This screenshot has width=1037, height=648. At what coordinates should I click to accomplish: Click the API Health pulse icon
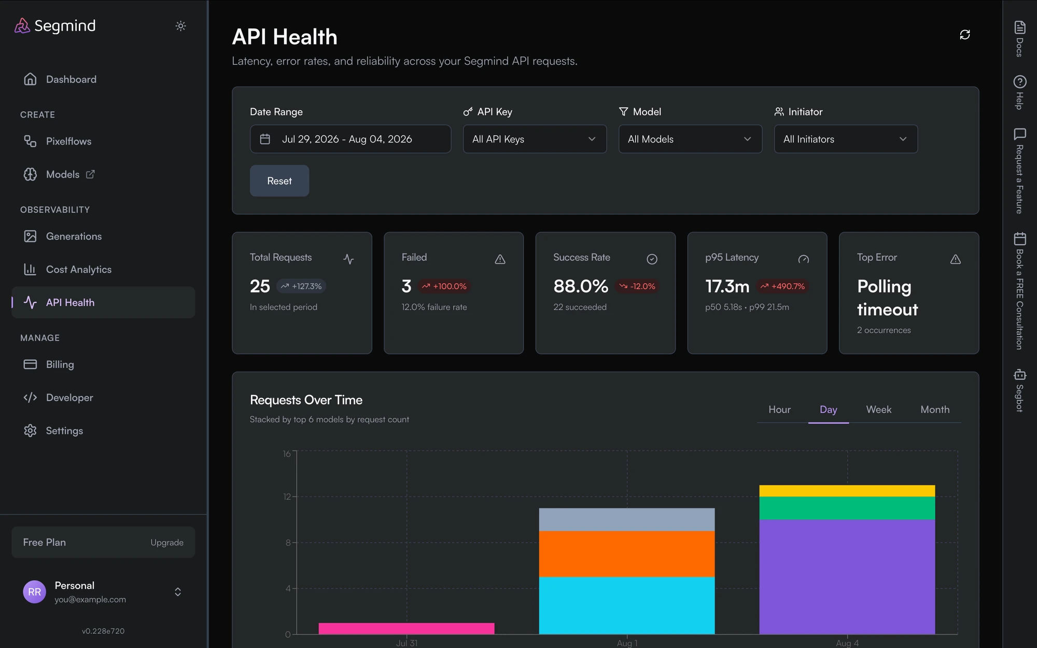(30, 302)
